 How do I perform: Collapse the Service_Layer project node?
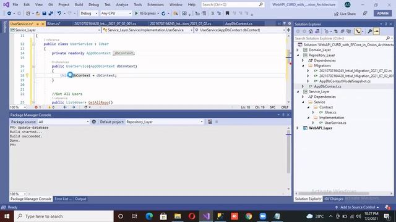298,92
